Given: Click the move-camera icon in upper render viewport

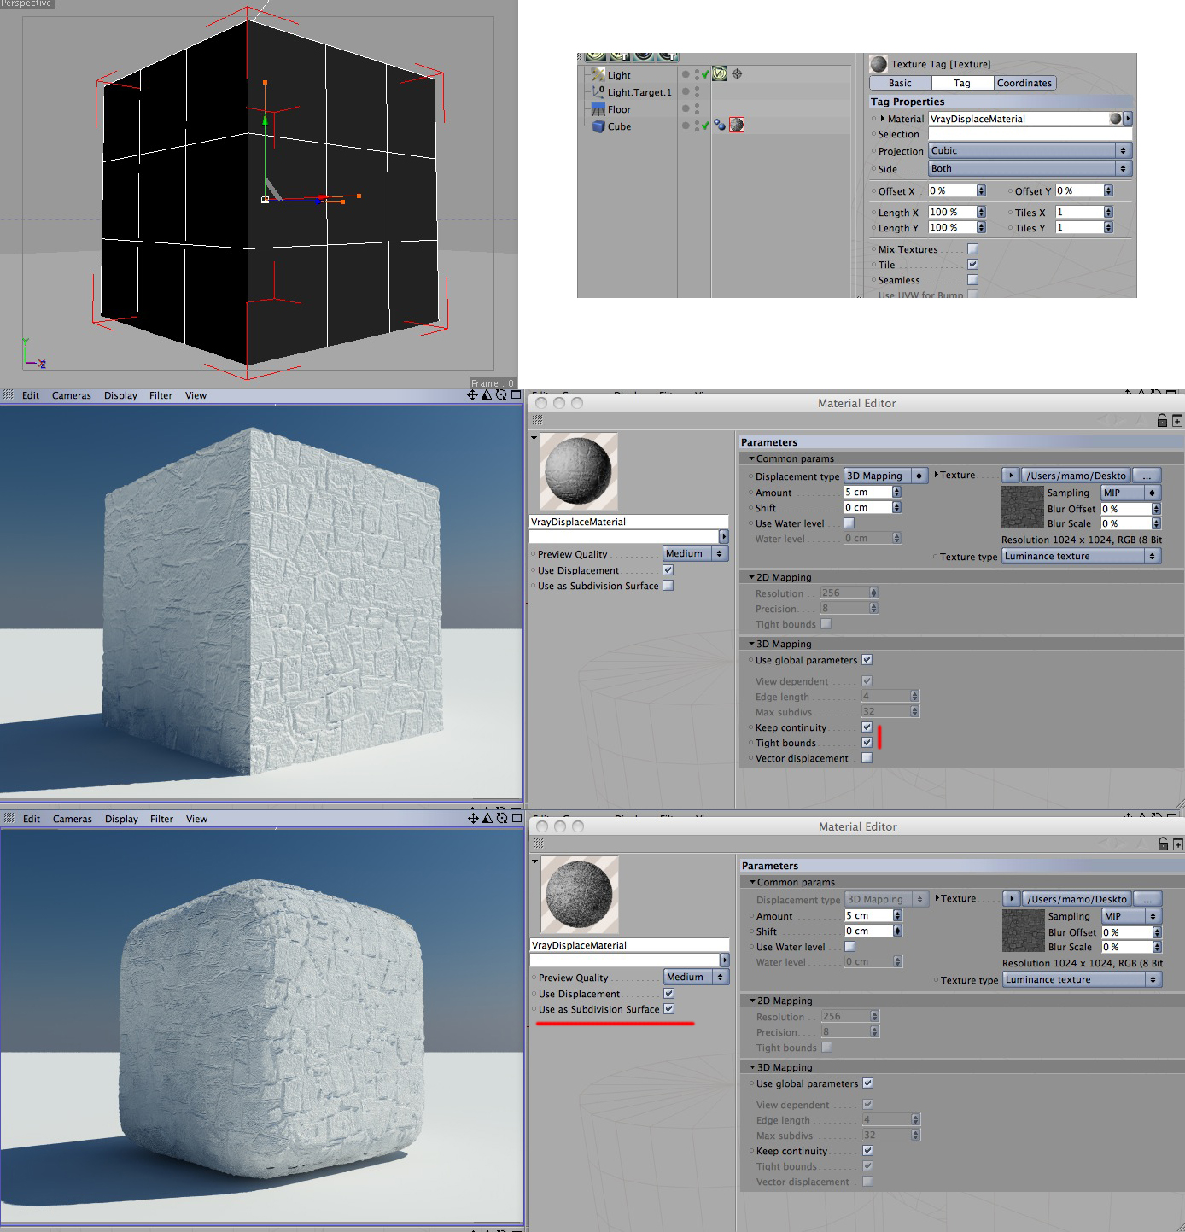Looking at the screenshot, I should tap(472, 394).
